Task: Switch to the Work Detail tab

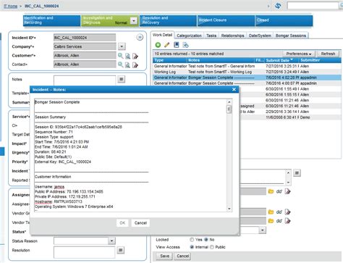Action: tap(163, 35)
